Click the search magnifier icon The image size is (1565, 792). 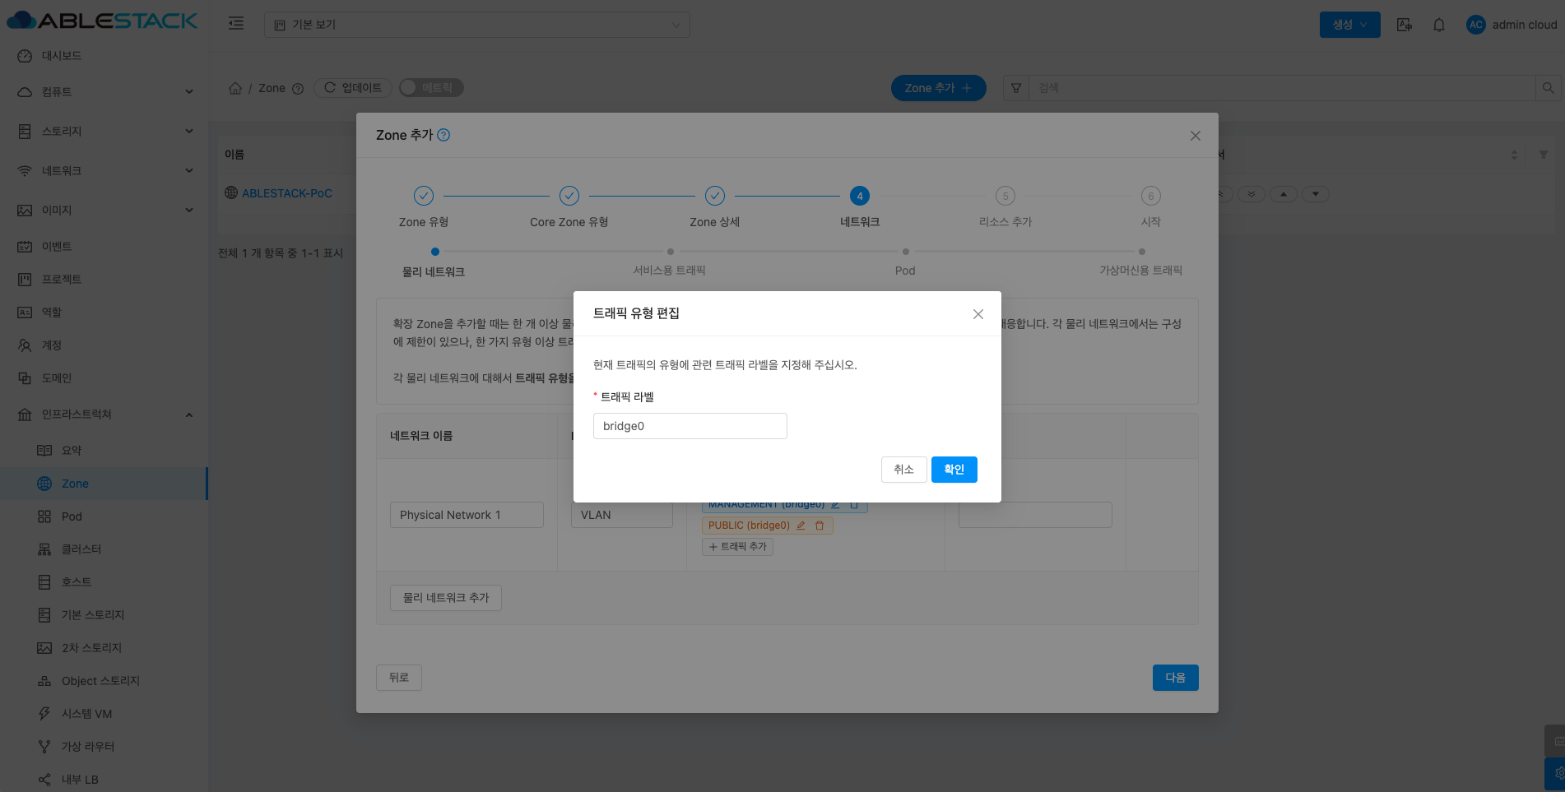point(1548,88)
